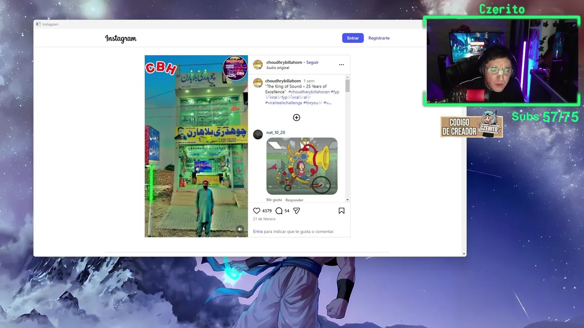
Task: Click the CBH circular logo in the video
Action: pyautogui.click(x=235, y=68)
